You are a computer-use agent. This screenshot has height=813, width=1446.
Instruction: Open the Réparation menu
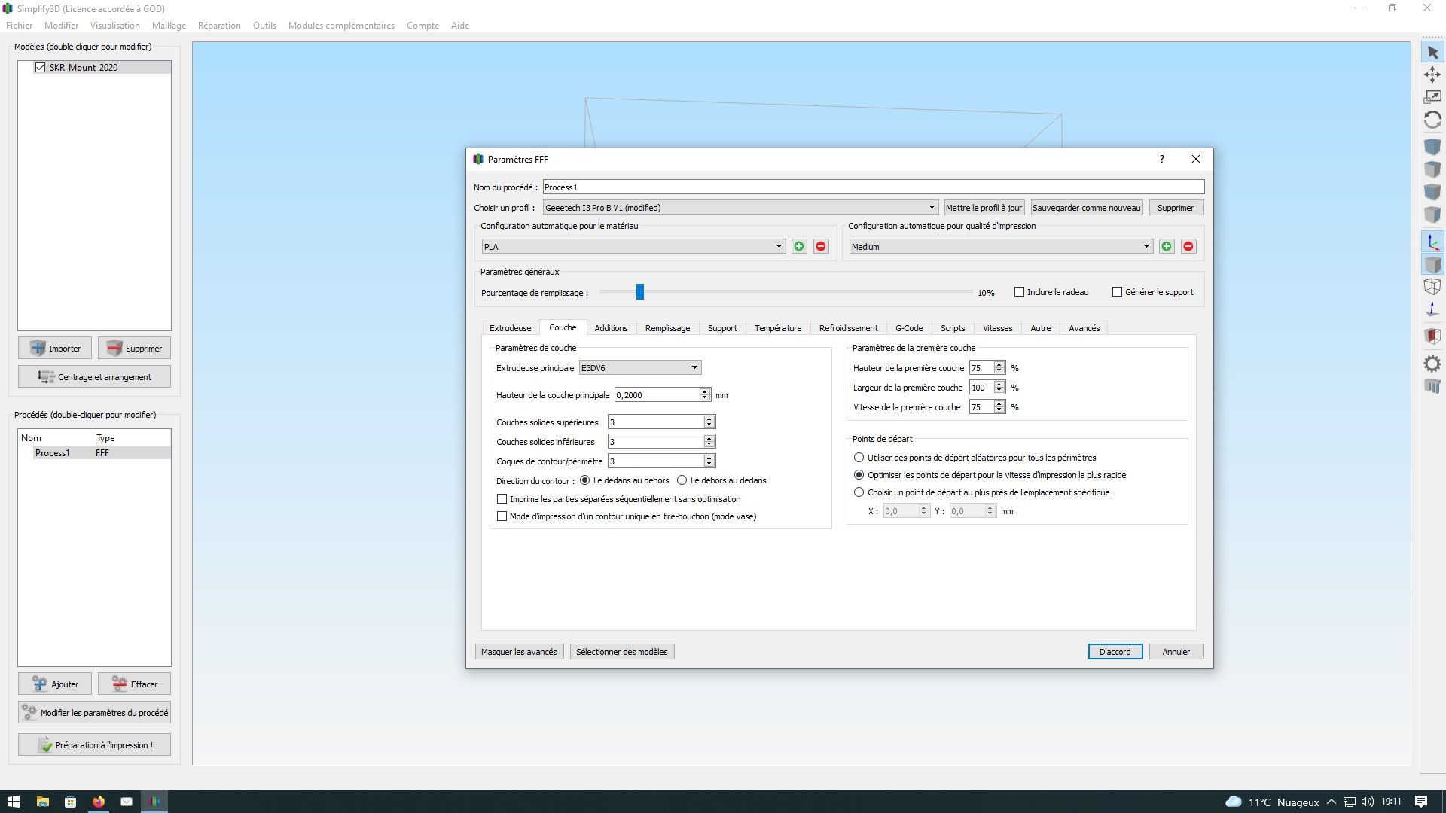[x=219, y=26]
